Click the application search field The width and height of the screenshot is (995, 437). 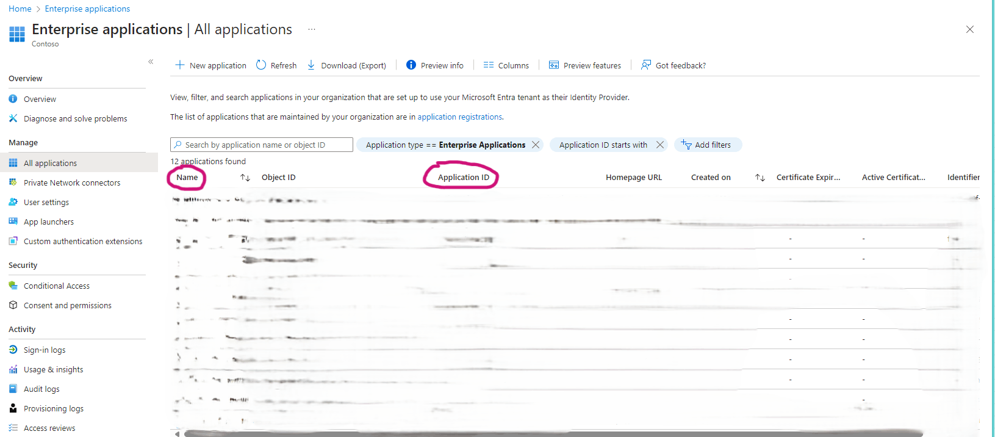coord(262,145)
